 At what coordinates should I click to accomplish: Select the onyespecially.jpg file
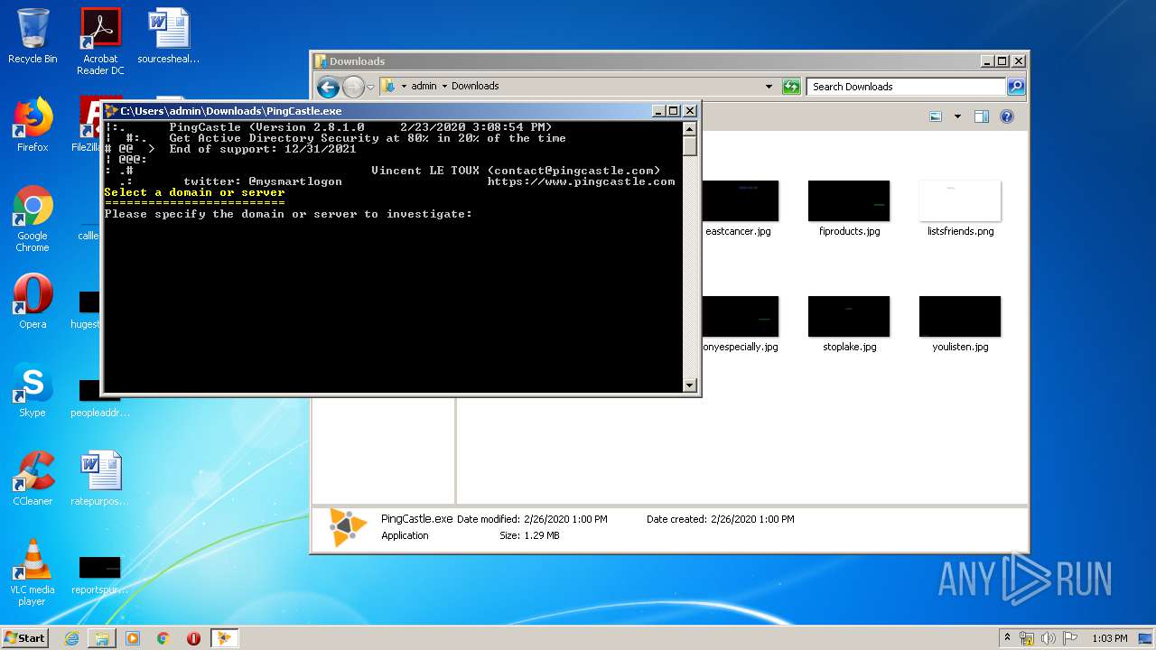tap(739, 323)
